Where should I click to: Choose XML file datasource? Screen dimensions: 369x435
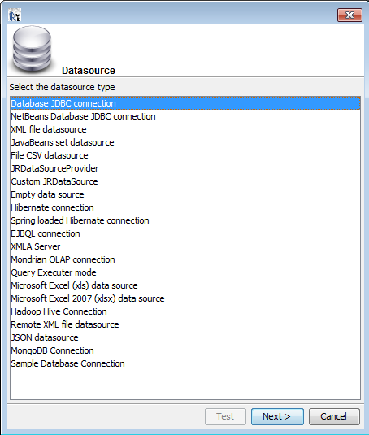(x=185, y=129)
